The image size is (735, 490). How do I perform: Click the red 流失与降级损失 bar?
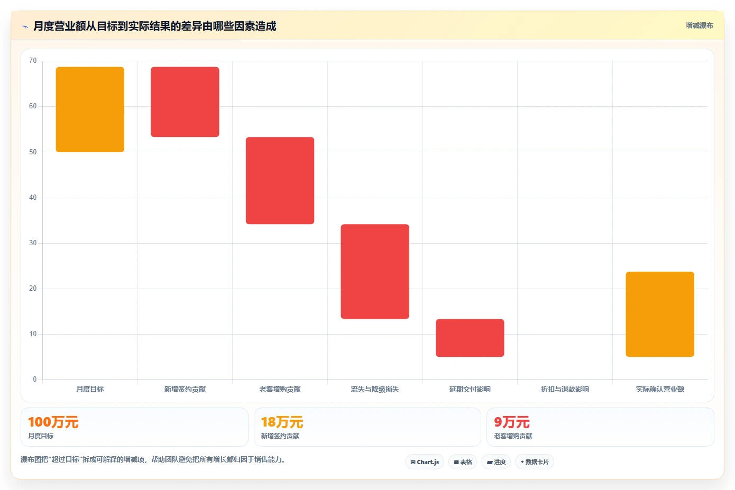click(x=375, y=272)
